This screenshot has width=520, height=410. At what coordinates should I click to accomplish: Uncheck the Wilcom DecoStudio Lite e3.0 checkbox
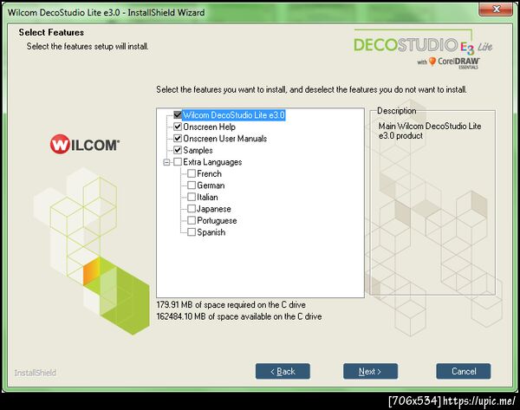178,115
